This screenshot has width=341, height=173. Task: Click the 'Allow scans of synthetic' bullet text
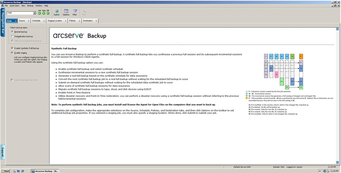pyautogui.click(x=94, y=86)
